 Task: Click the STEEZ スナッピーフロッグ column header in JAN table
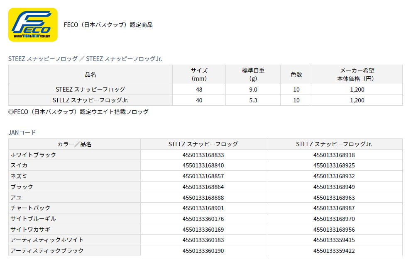(x=203, y=144)
